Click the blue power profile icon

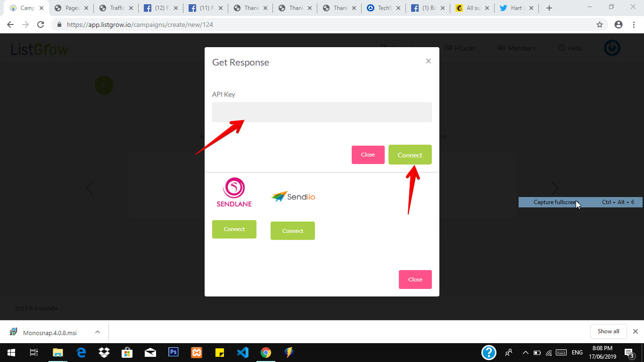click(612, 48)
